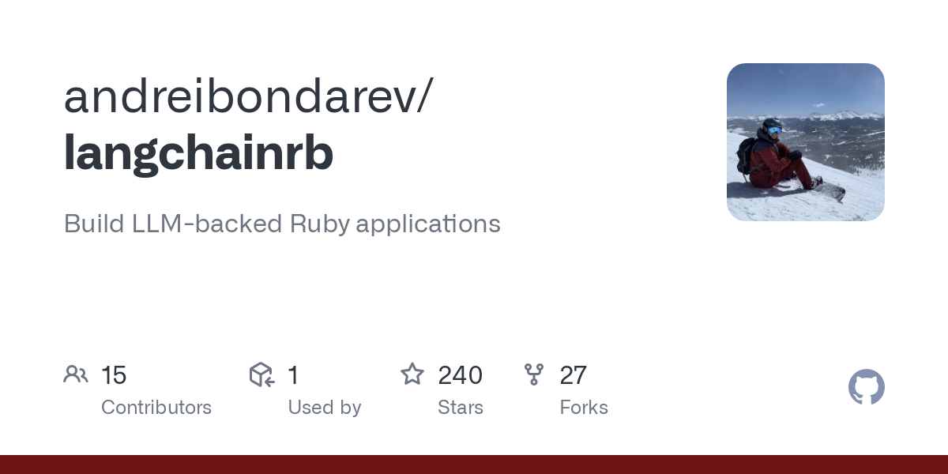This screenshot has height=474, width=948.
Task: Click the Contributors label
Action: coord(156,408)
